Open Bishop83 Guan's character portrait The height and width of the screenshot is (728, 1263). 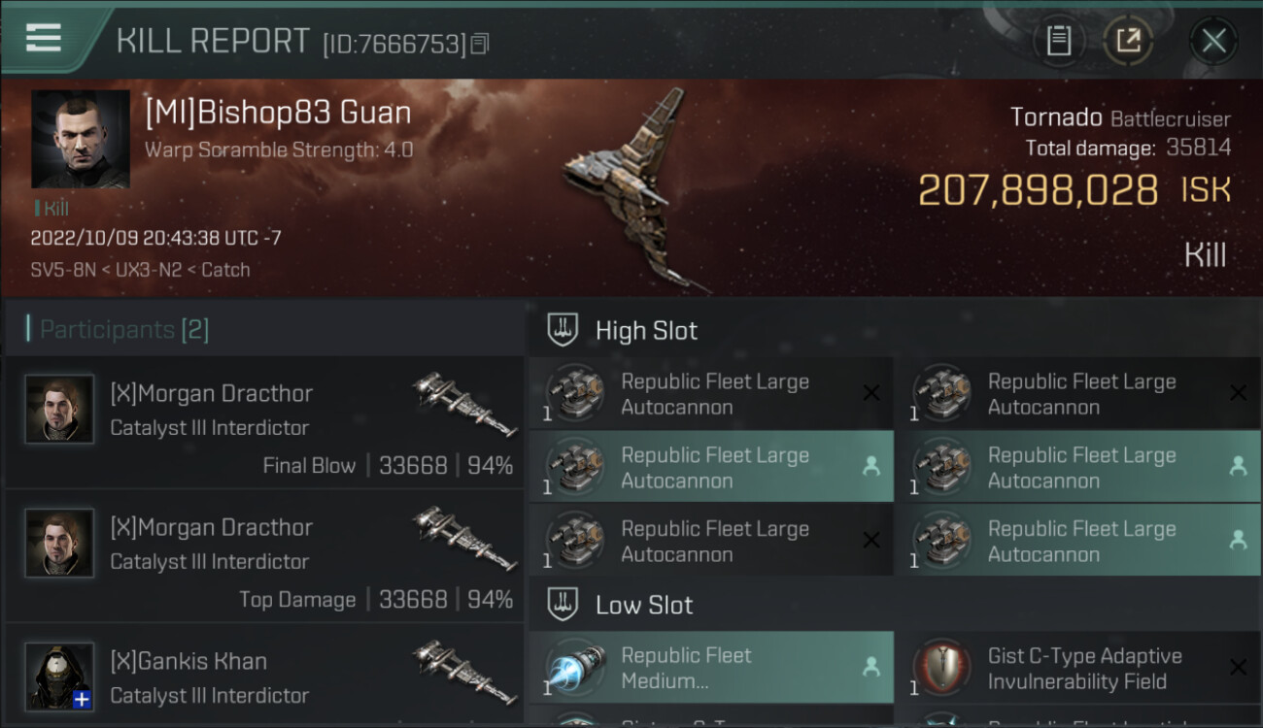[x=81, y=140]
